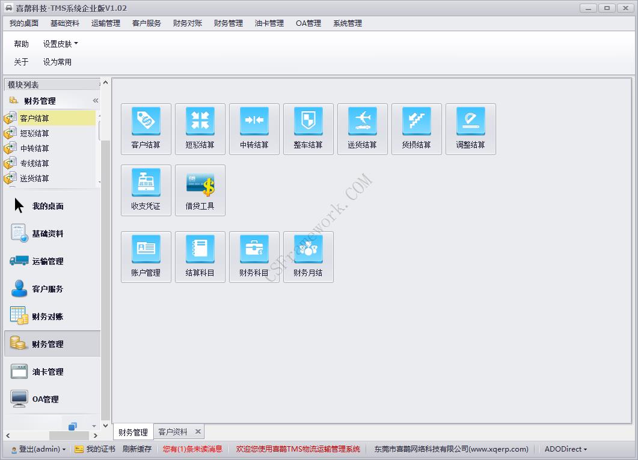Open the 系统管理 menu

tap(347, 23)
